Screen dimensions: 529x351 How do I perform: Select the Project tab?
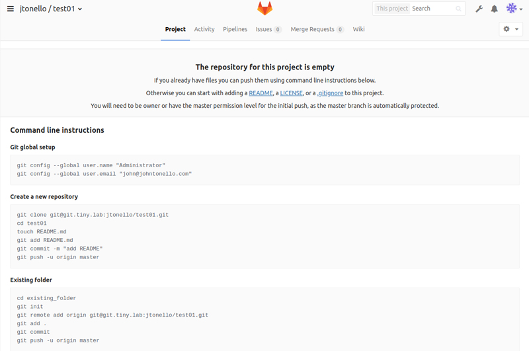(x=175, y=29)
